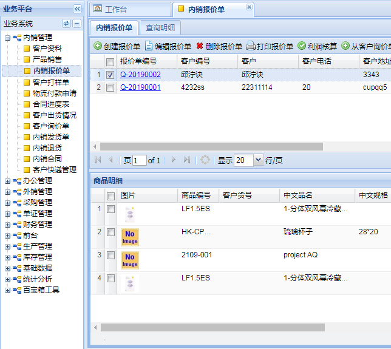Click the 打印报价单 printer icon

tap(251, 46)
